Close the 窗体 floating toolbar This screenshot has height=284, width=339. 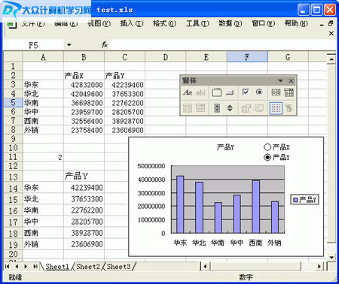click(x=291, y=80)
